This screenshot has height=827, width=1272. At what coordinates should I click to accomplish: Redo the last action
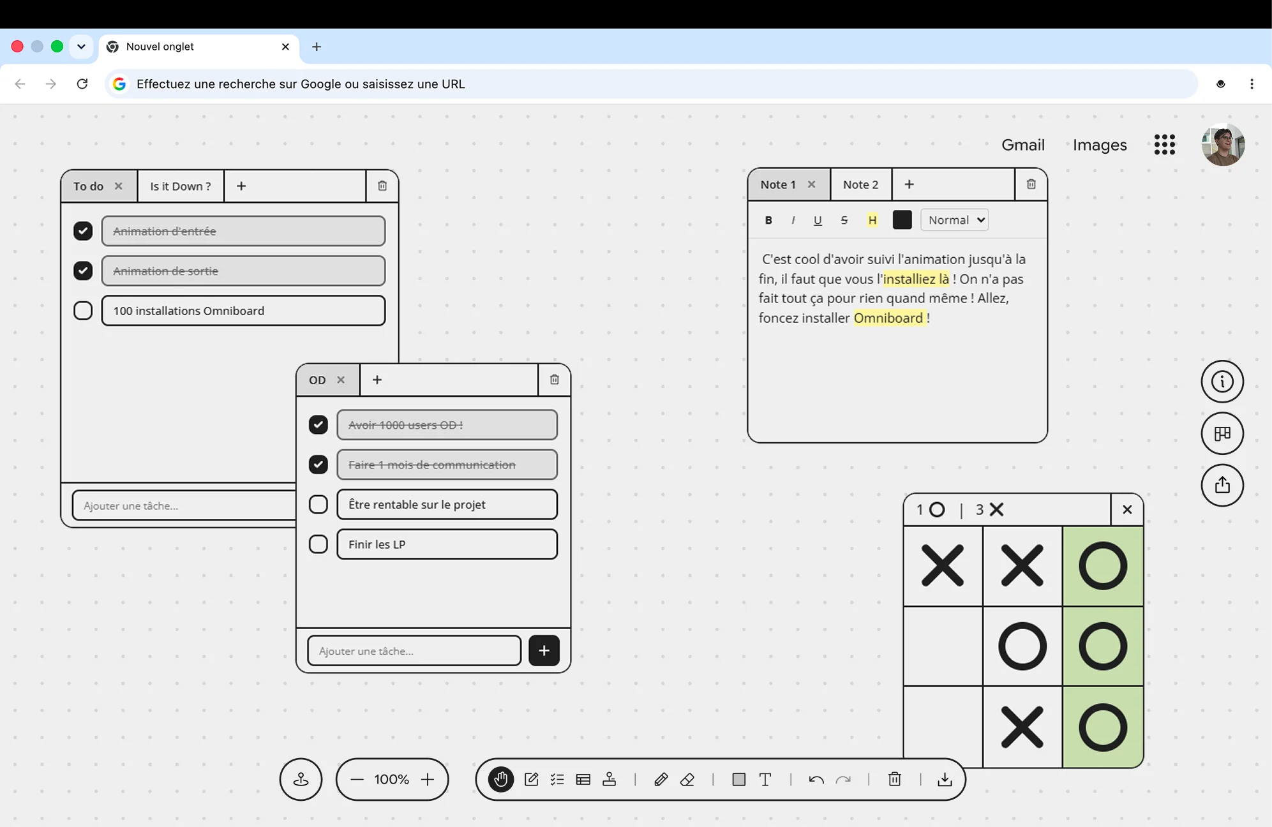point(843,779)
